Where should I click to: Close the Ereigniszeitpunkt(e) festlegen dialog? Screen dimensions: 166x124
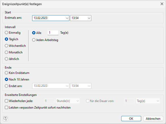pos(162,4)
